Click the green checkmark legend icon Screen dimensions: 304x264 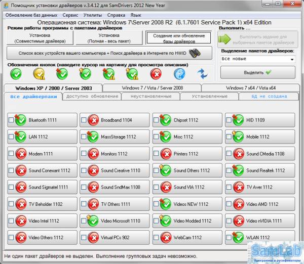coord(16,74)
